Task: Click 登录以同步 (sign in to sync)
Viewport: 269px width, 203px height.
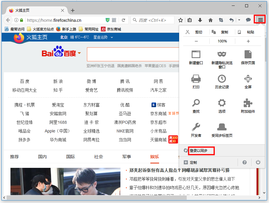Action: click(x=199, y=150)
